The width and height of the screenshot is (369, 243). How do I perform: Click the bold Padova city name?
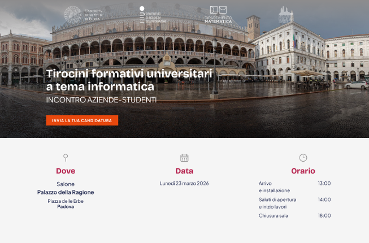(x=66, y=207)
